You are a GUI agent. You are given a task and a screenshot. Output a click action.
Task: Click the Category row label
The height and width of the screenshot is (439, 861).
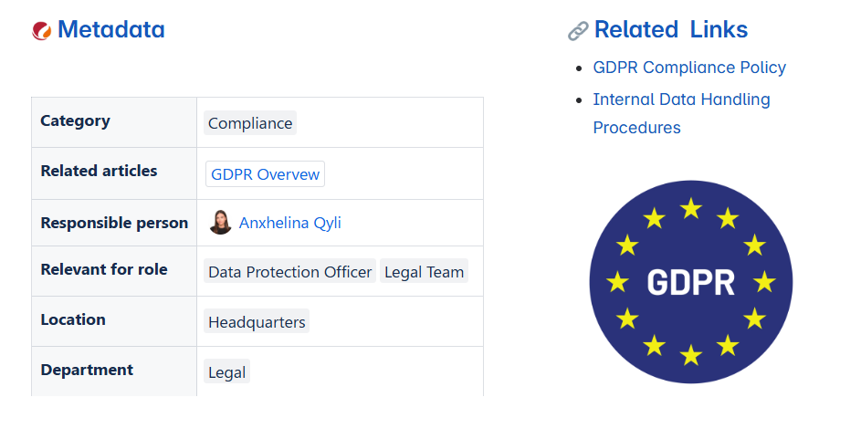coord(75,121)
